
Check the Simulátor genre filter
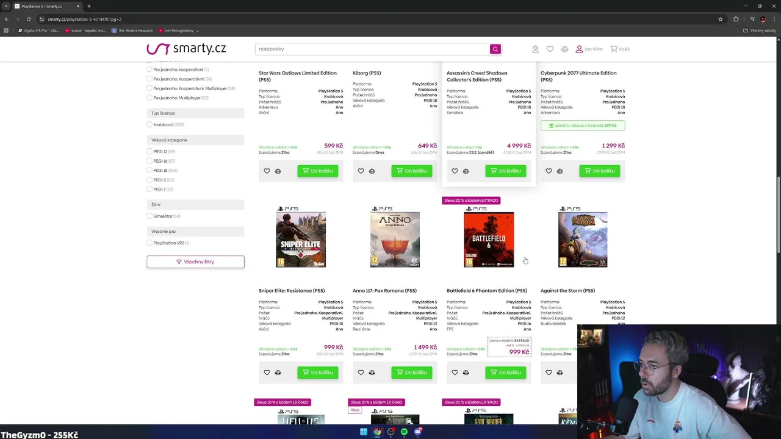click(x=149, y=216)
